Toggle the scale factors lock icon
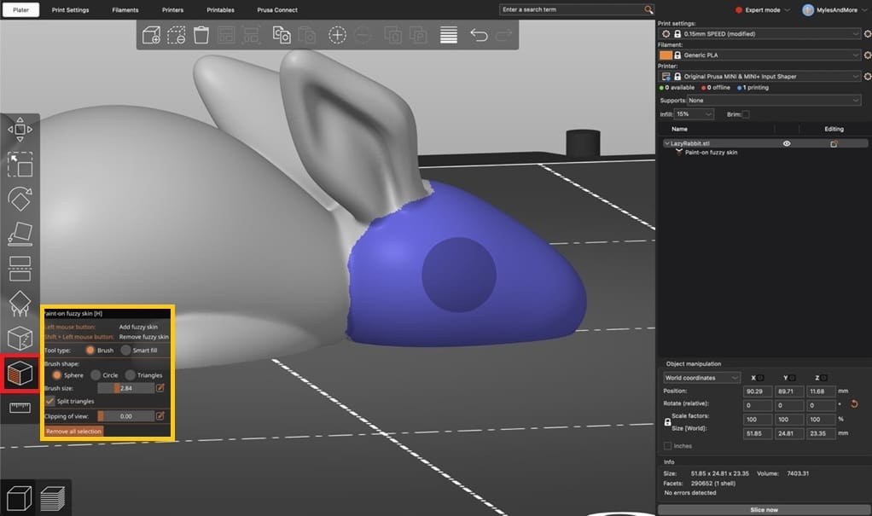This screenshot has height=516, width=872. pos(667,422)
